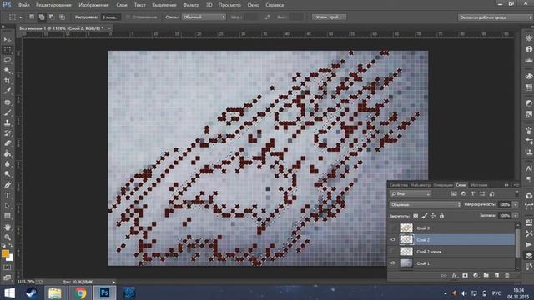Screen dimensions: 534x300
Task: Open tool preset picker arrow
Action: (20, 17)
